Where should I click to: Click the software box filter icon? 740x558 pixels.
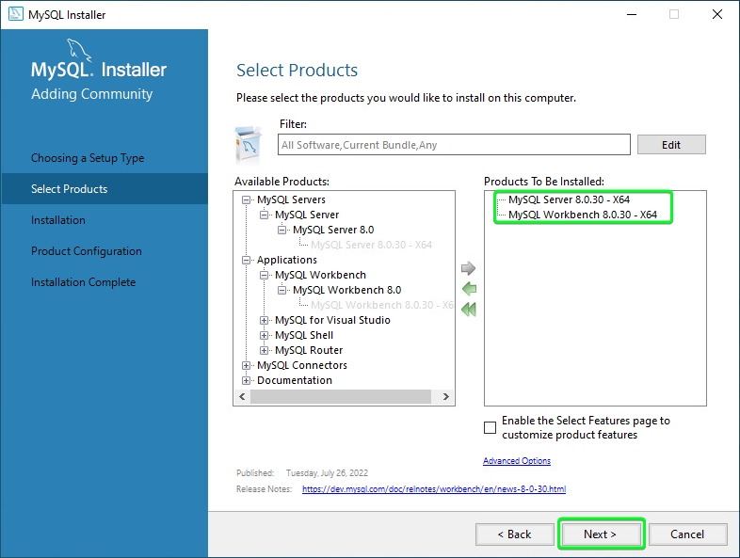[248, 143]
